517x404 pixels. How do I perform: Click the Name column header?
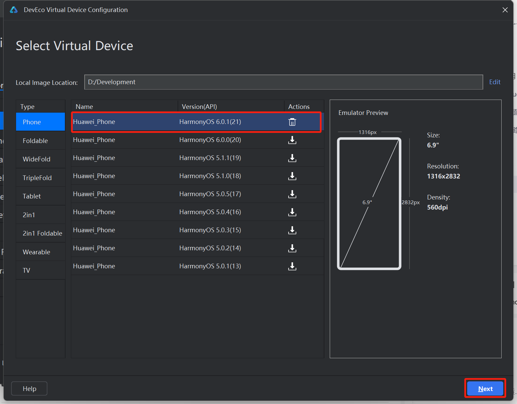(x=124, y=107)
